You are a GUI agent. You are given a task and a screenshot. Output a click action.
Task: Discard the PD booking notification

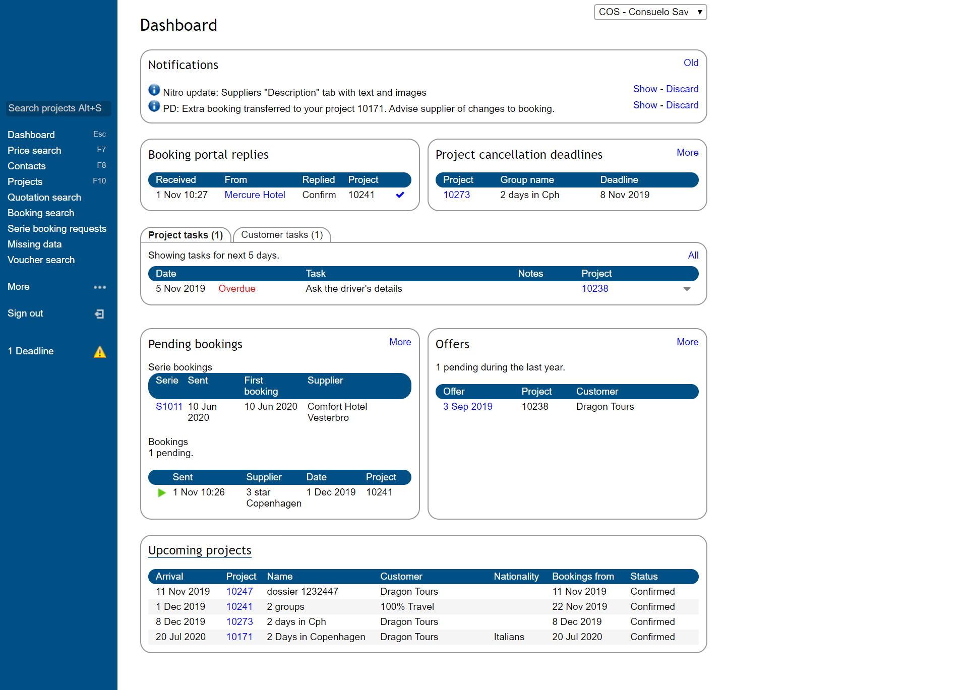682,105
